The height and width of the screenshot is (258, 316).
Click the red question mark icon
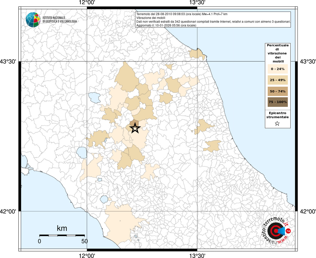(288, 231)
